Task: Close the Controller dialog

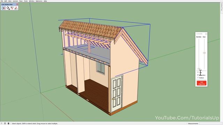Action: [x=206, y=34]
